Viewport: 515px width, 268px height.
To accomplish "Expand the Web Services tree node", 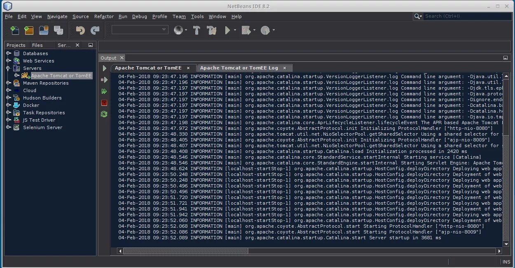I will point(8,61).
